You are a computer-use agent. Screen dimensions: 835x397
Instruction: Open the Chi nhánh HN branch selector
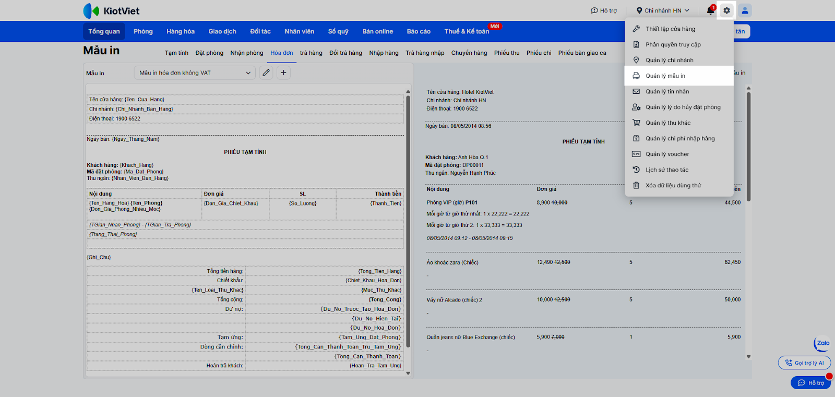663,10
